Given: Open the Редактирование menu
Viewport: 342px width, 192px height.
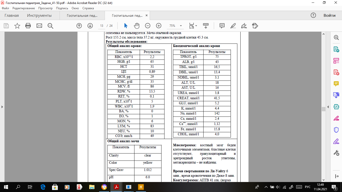Looking at the screenshot, I should point(24,8).
